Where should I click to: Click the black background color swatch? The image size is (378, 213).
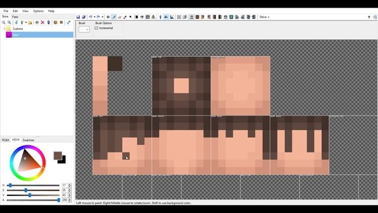[x=64, y=161]
